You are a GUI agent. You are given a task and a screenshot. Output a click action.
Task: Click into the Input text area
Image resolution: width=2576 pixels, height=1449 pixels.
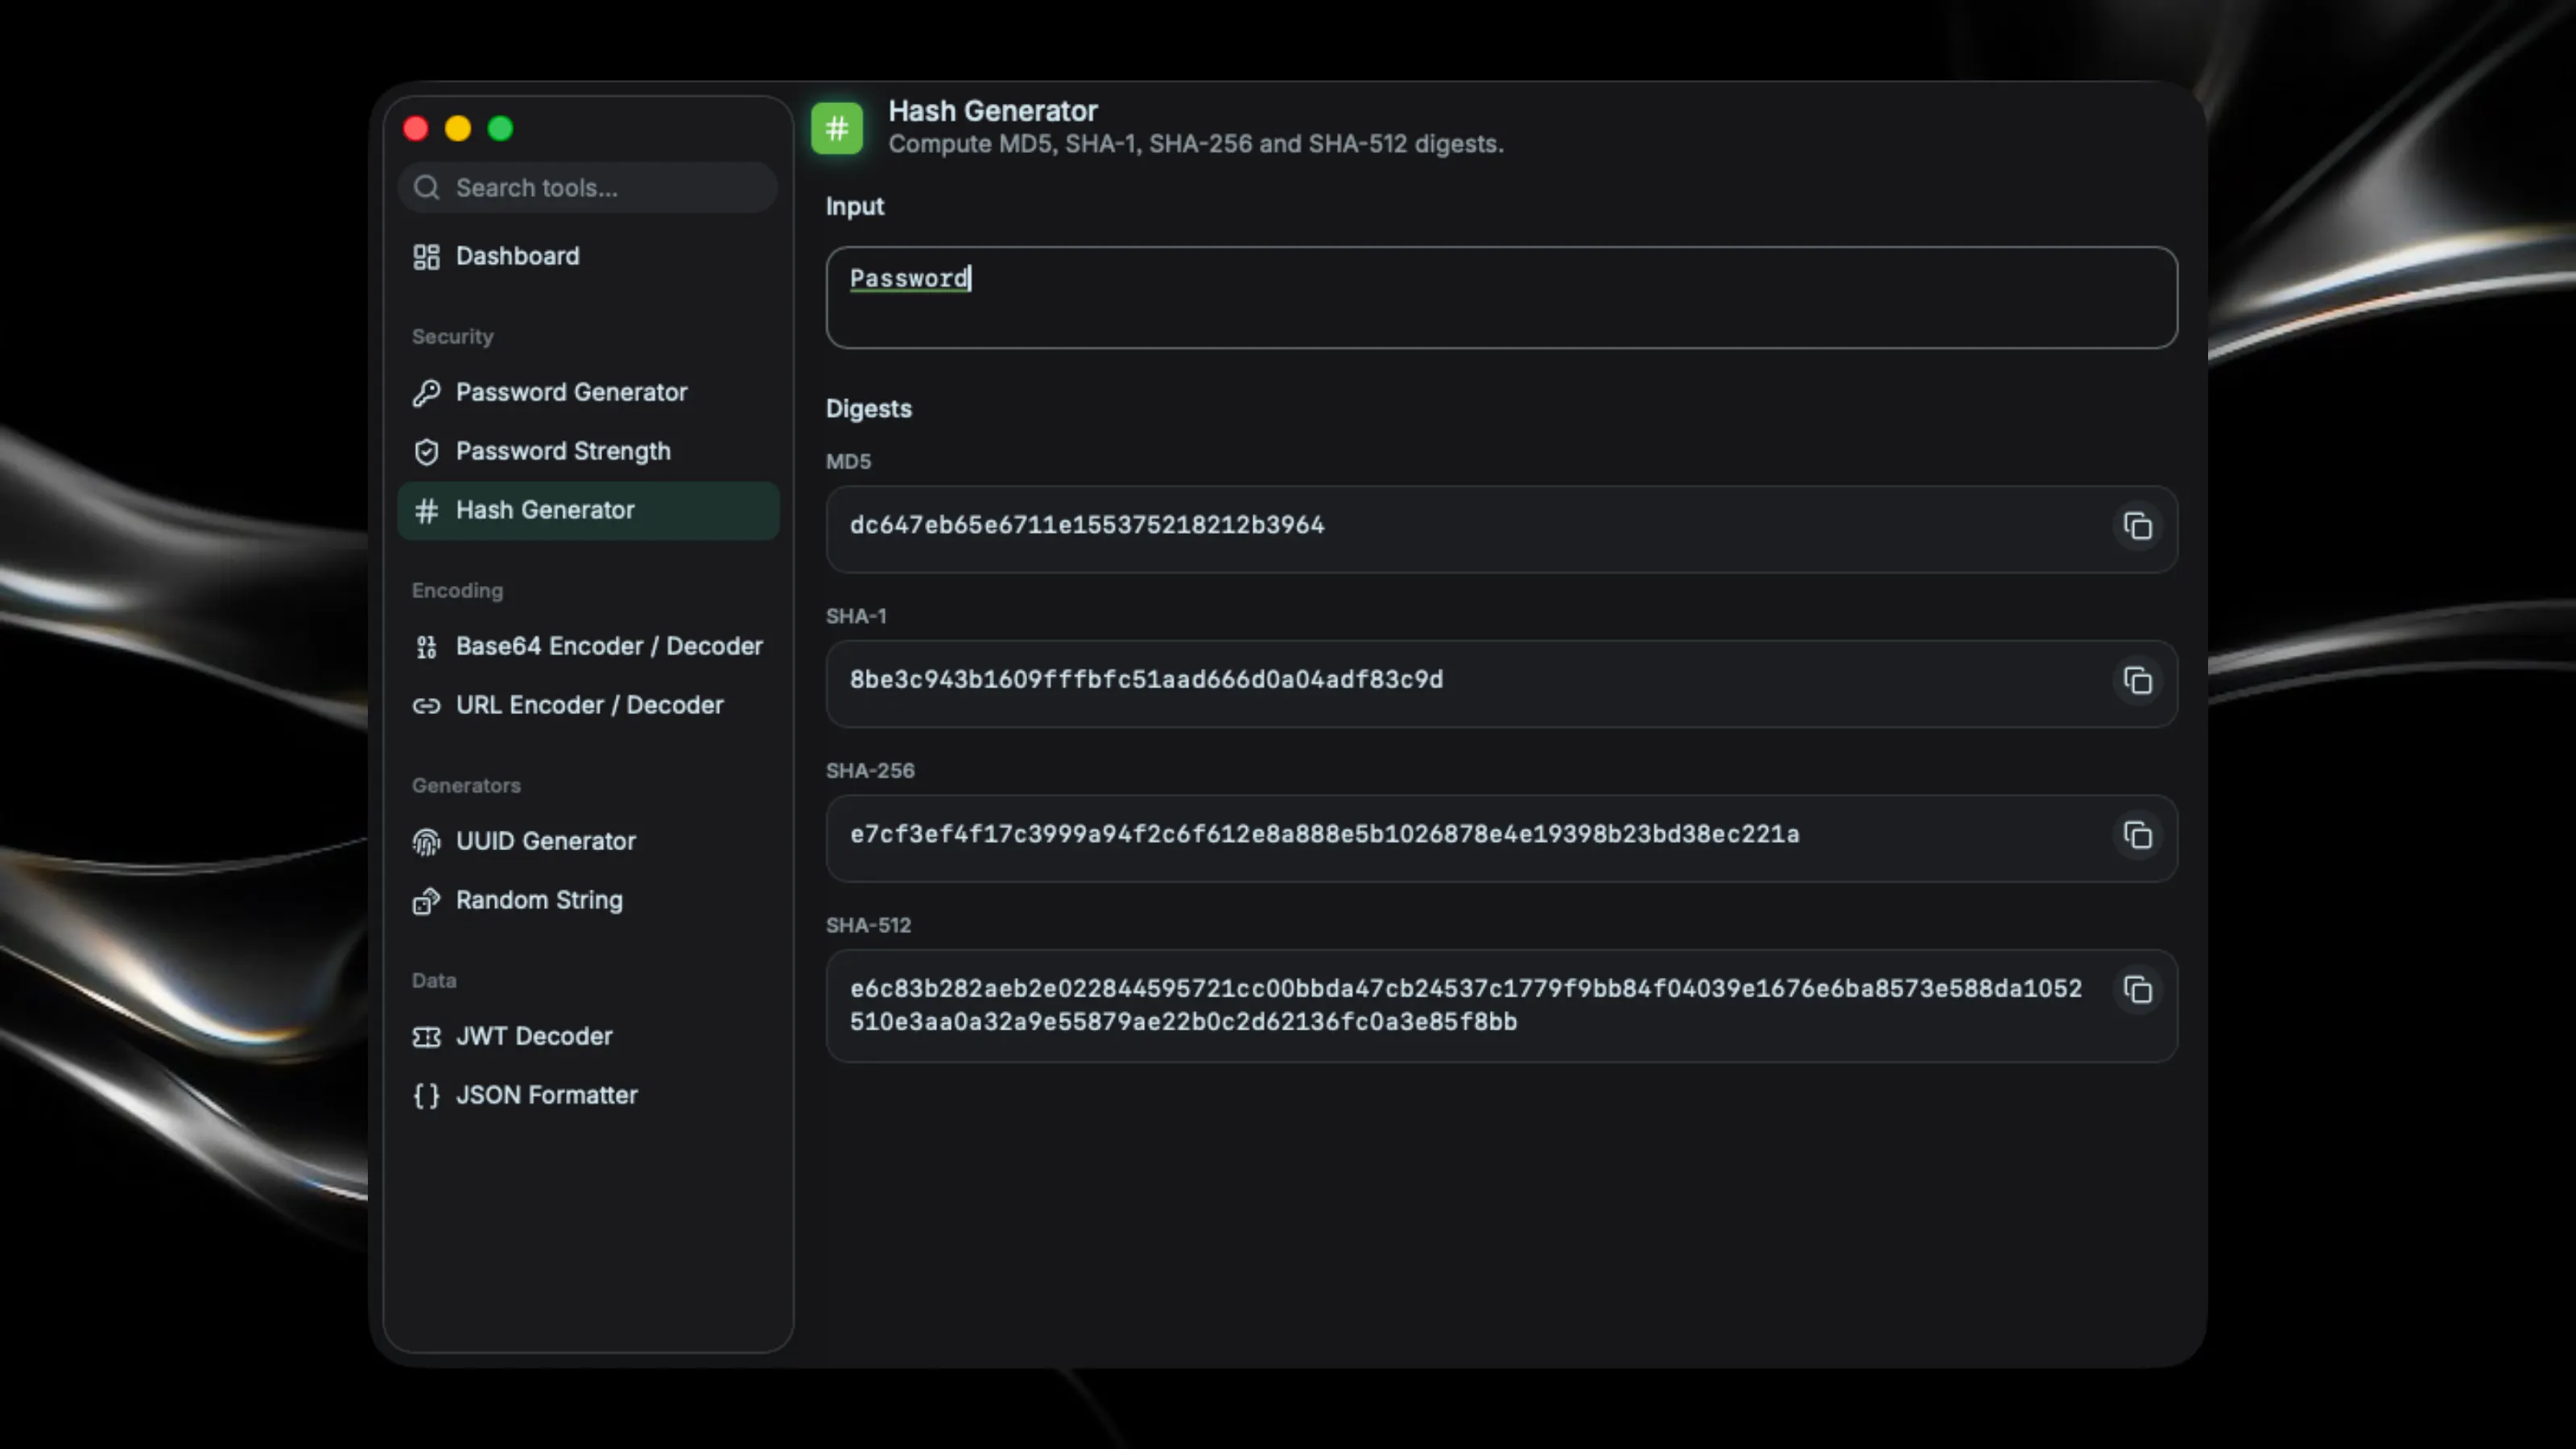(1501, 298)
